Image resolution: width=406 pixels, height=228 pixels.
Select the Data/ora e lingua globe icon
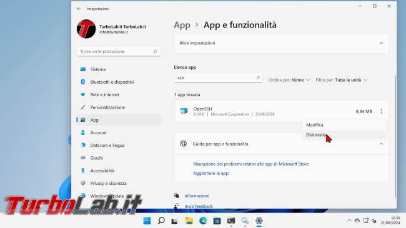83,145
